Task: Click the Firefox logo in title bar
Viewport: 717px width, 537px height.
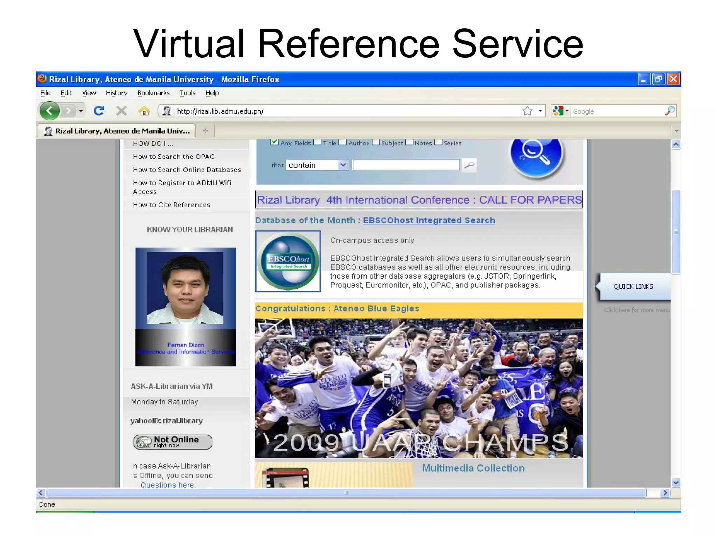Action: (x=42, y=79)
